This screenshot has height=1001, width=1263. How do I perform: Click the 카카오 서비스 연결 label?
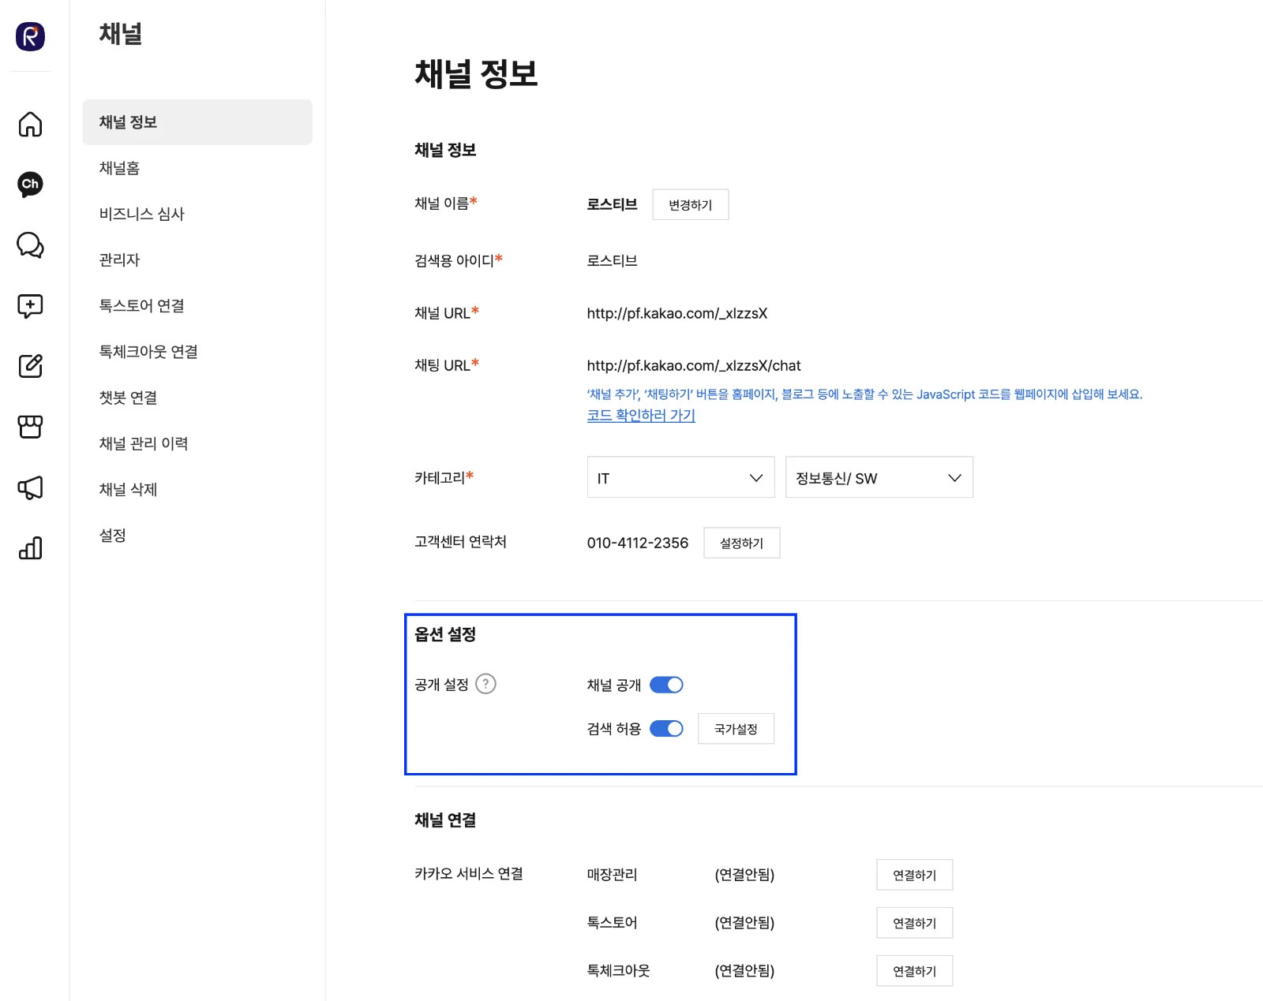pyautogui.click(x=469, y=873)
